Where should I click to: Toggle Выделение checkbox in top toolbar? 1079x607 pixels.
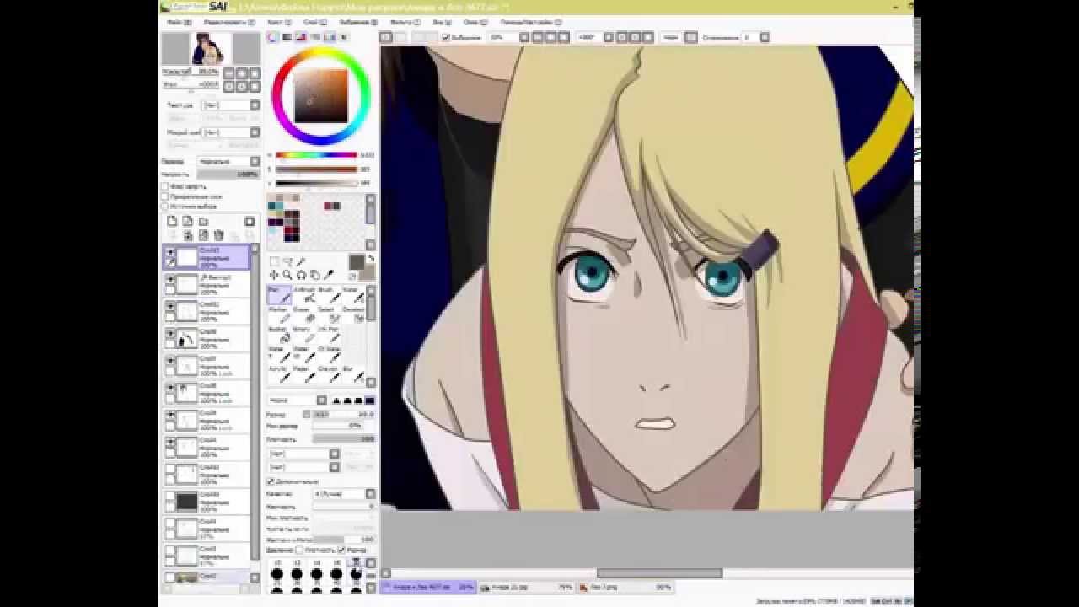[447, 38]
